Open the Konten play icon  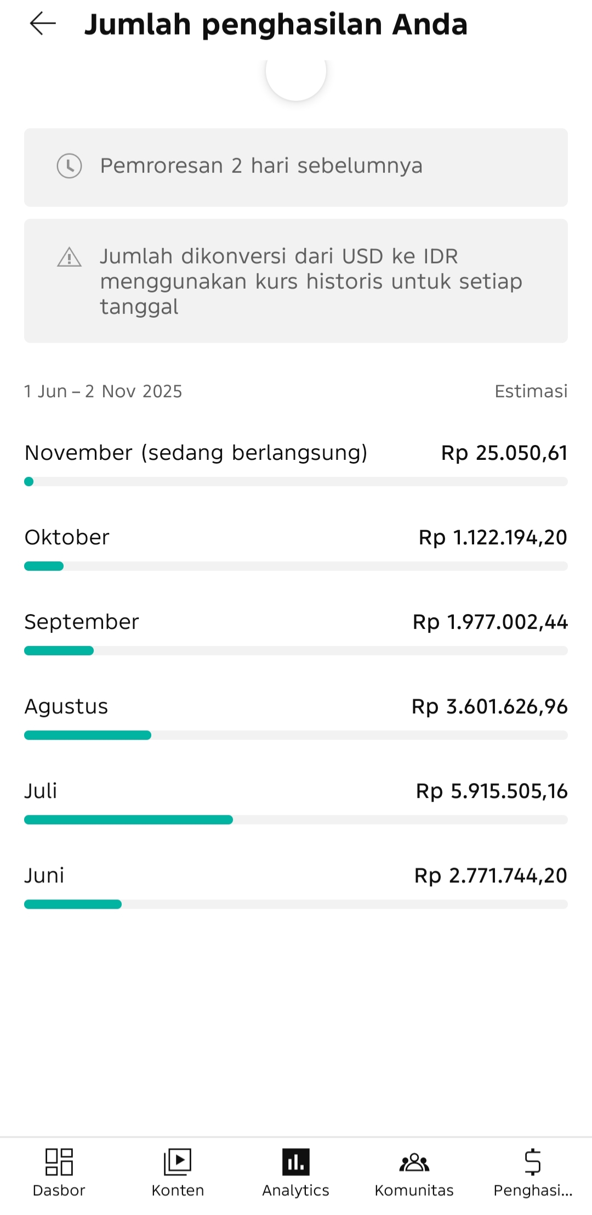[x=178, y=1161]
